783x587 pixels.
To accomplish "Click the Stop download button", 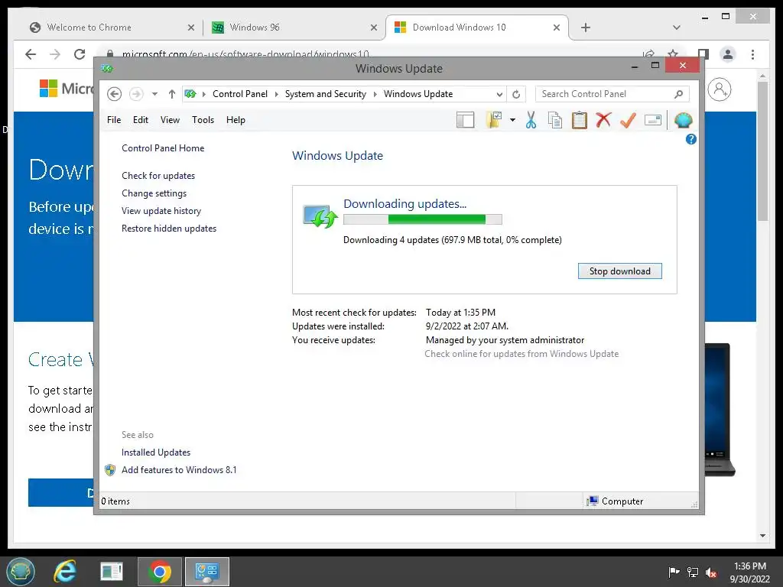I will (619, 271).
